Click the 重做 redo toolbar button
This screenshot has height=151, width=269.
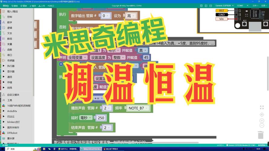pos(24,5)
